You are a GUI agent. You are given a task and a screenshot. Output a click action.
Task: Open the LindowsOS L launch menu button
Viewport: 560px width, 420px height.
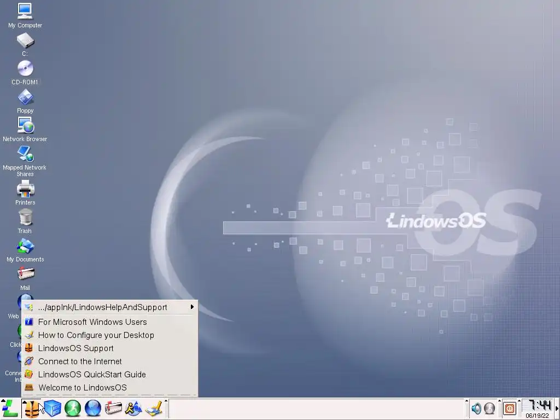[10, 409]
